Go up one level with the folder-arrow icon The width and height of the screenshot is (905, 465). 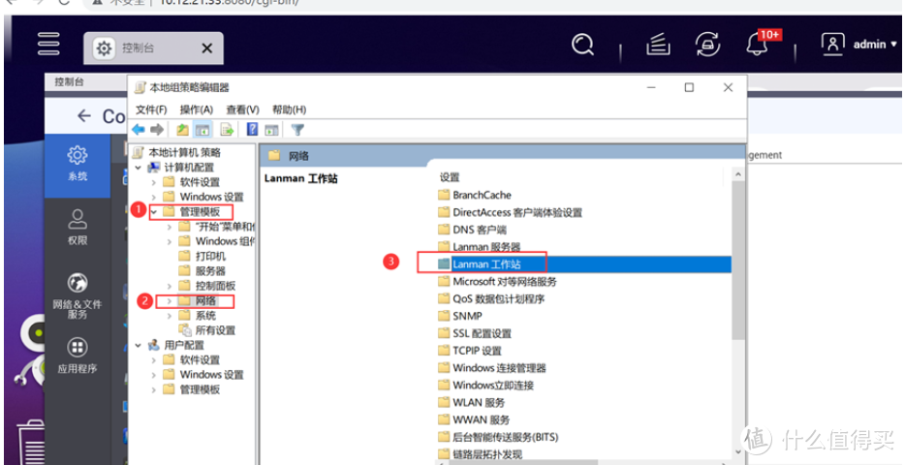click(x=182, y=130)
